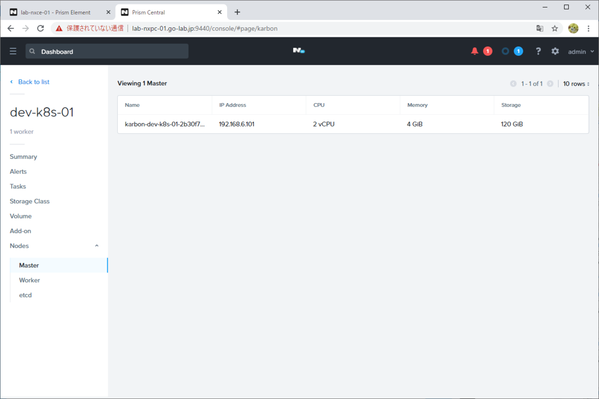Sort by CPU column header
This screenshot has height=399, width=599.
click(x=319, y=105)
